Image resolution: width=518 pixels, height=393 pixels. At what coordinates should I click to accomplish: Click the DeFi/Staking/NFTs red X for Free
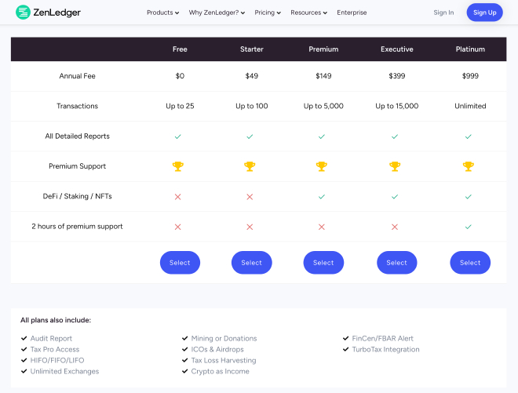[x=177, y=197]
